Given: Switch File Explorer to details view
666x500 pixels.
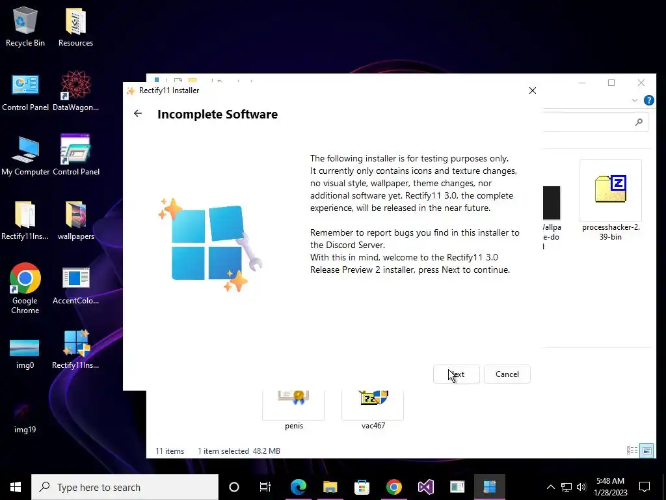Looking at the screenshot, I should click(x=632, y=451).
